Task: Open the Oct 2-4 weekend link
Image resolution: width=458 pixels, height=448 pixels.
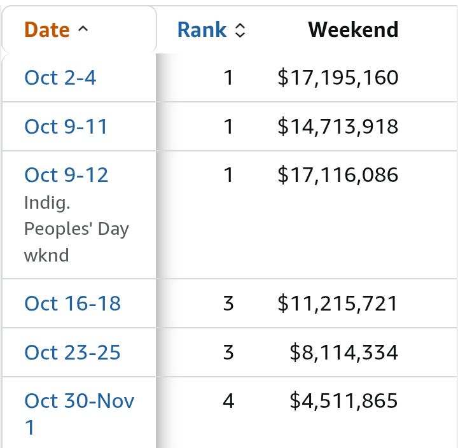Action: pos(60,78)
